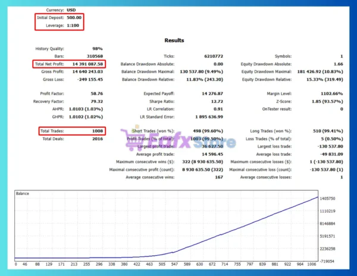Click the Total Net Profit value
The image size is (357, 276).
click(87, 64)
